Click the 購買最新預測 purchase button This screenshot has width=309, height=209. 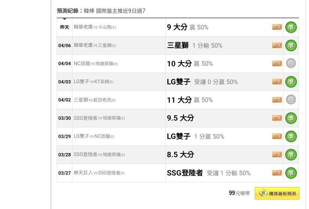277,194
